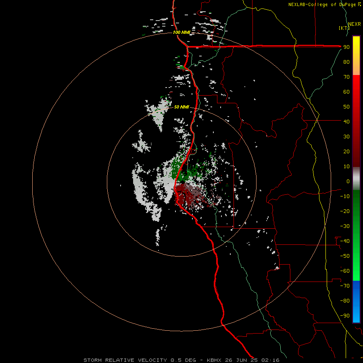Select the blue segment of the color bar
Screen dimensions: 363x363
pyautogui.click(x=356, y=302)
